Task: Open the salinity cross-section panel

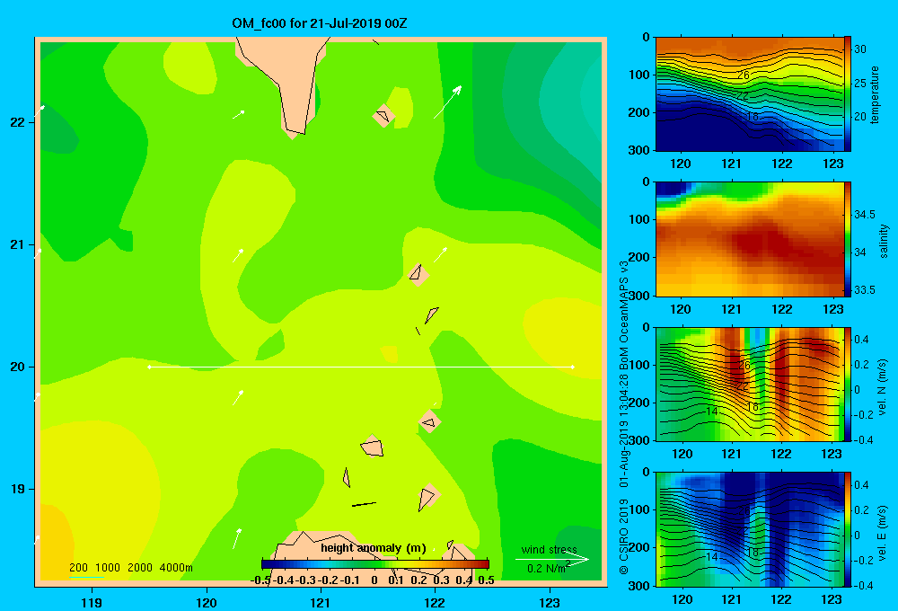Action: [x=750, y=239]
